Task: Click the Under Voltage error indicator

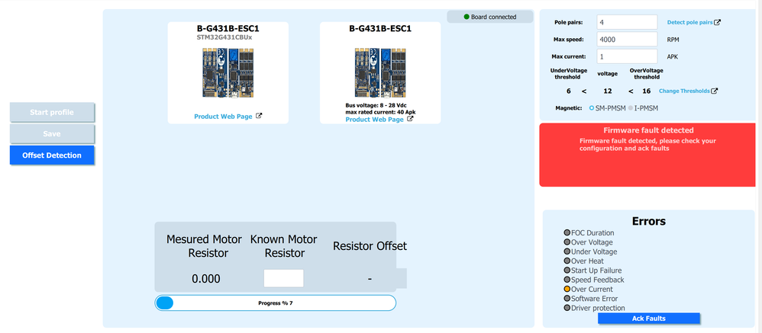Action: [x=567, y=252]
